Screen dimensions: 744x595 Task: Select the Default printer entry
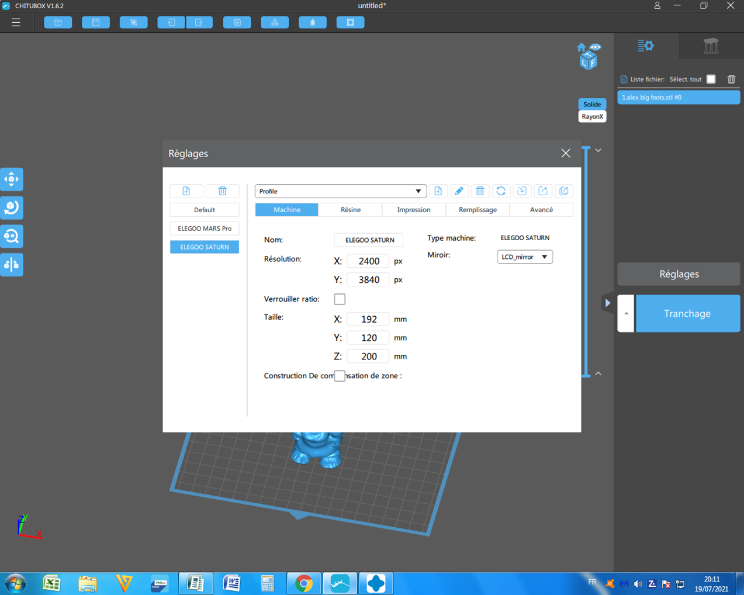coord(205,210)
